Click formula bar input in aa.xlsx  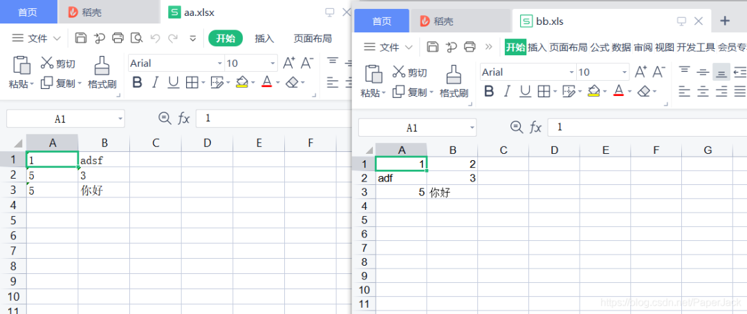(273, 118)
